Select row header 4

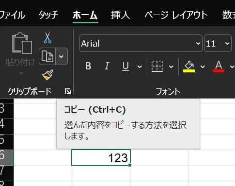click(x=7, y=126)
